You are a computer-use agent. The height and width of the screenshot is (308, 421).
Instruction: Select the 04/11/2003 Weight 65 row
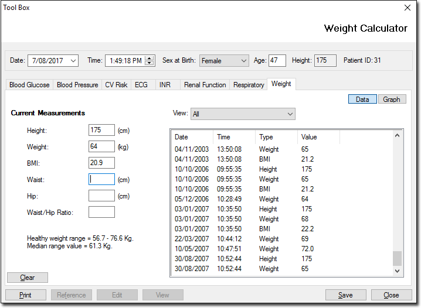(282, 149)
